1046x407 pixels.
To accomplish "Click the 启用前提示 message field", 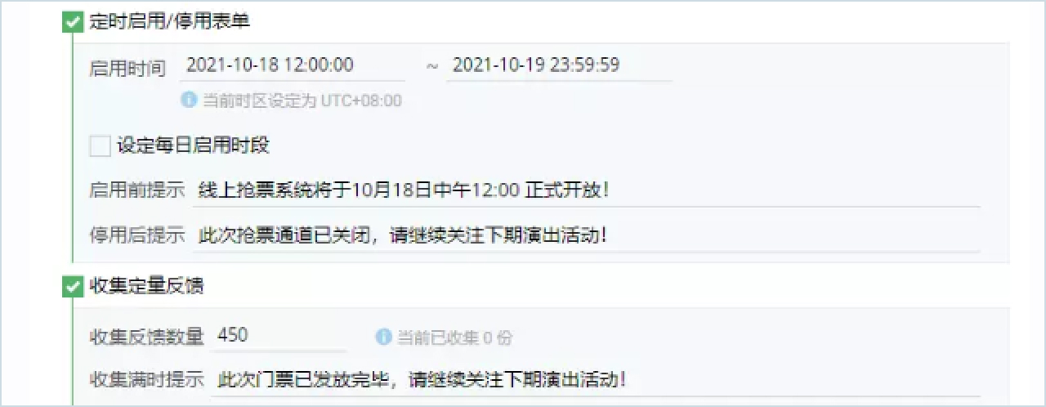I will click(587, 190).
